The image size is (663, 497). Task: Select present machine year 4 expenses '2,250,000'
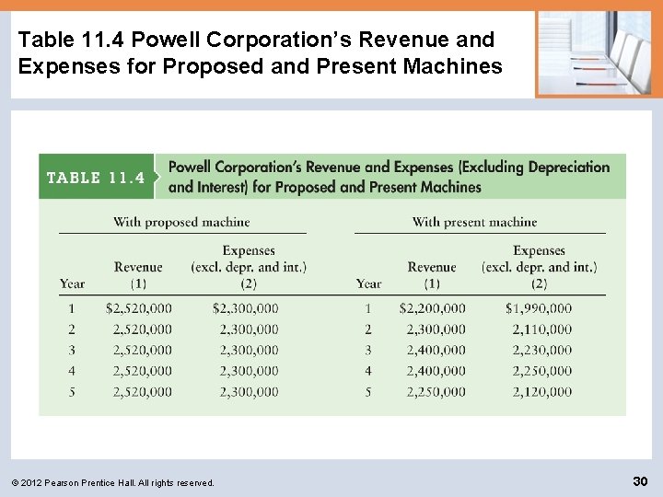tap(542, 371)
